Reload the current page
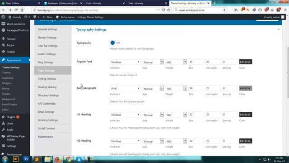Viewport: 289px width, 163px height. click(16, 10)
